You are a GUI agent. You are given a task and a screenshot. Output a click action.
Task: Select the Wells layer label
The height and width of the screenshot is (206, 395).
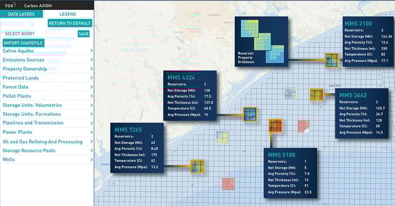tap(9, 160)
